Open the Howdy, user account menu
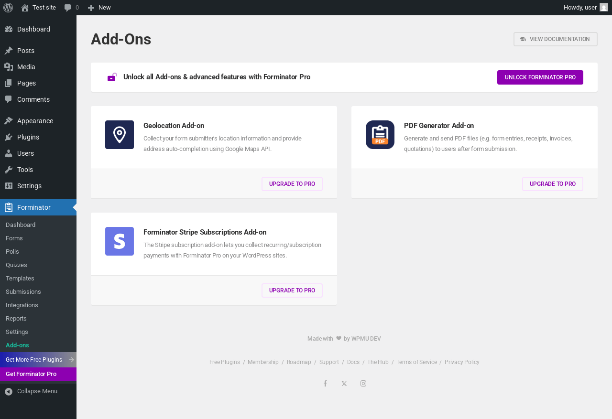 (x=580, y=8)
